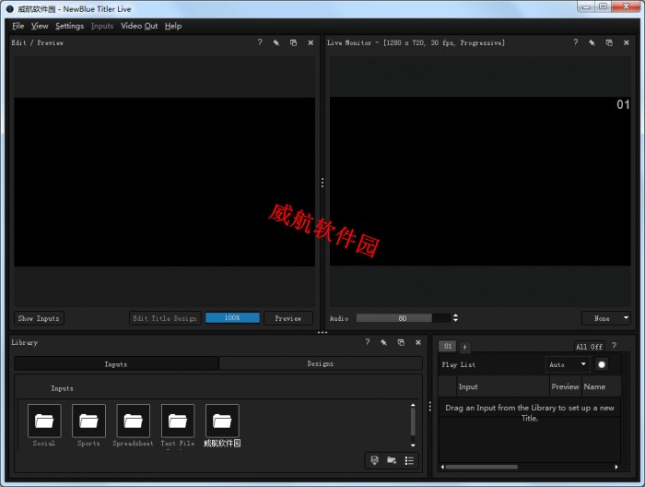Adjust the Audio level slider
The height and width of the screenshot is (487, 645).
[x=404, y=318]
